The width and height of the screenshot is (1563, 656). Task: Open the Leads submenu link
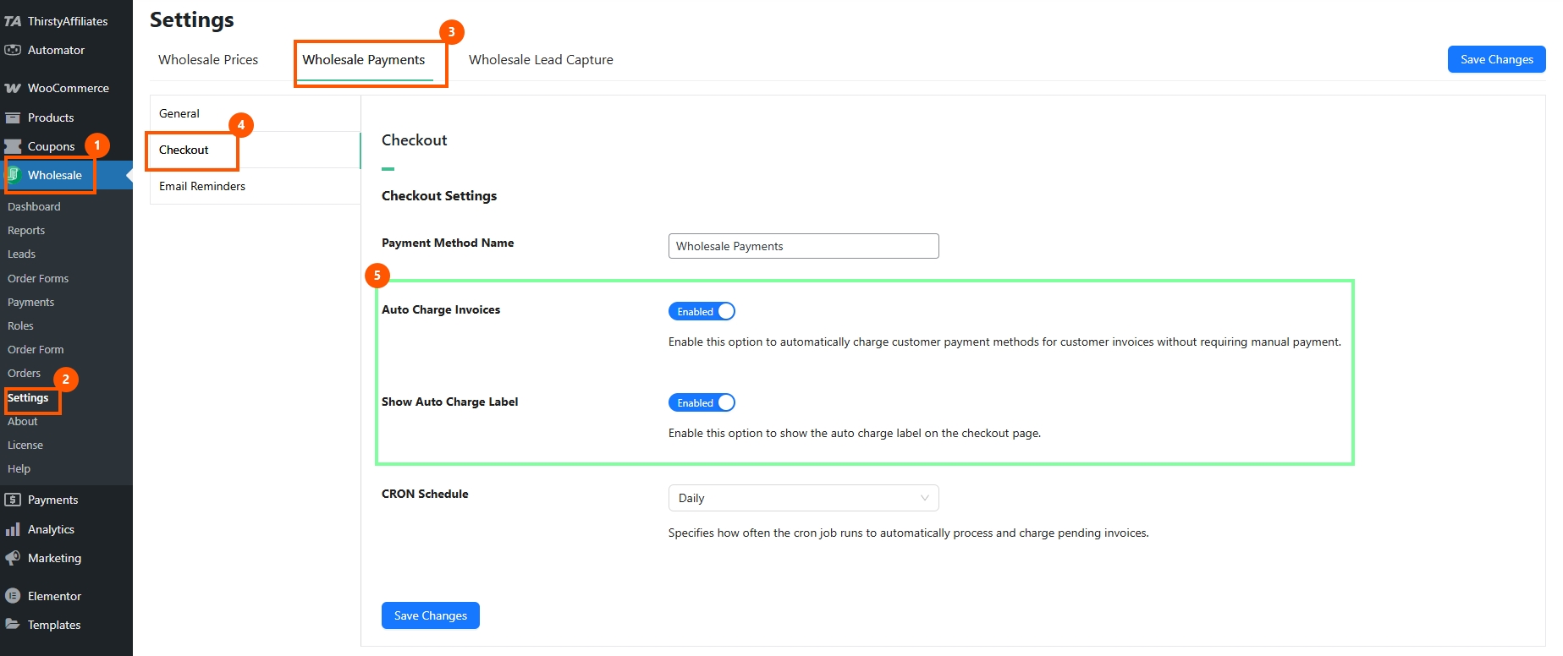tap(21, 254)
